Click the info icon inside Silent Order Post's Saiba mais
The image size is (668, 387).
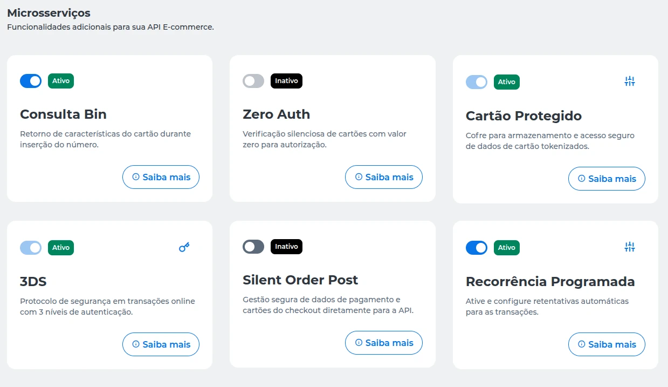pyautogui.click(x=358, y=342)
